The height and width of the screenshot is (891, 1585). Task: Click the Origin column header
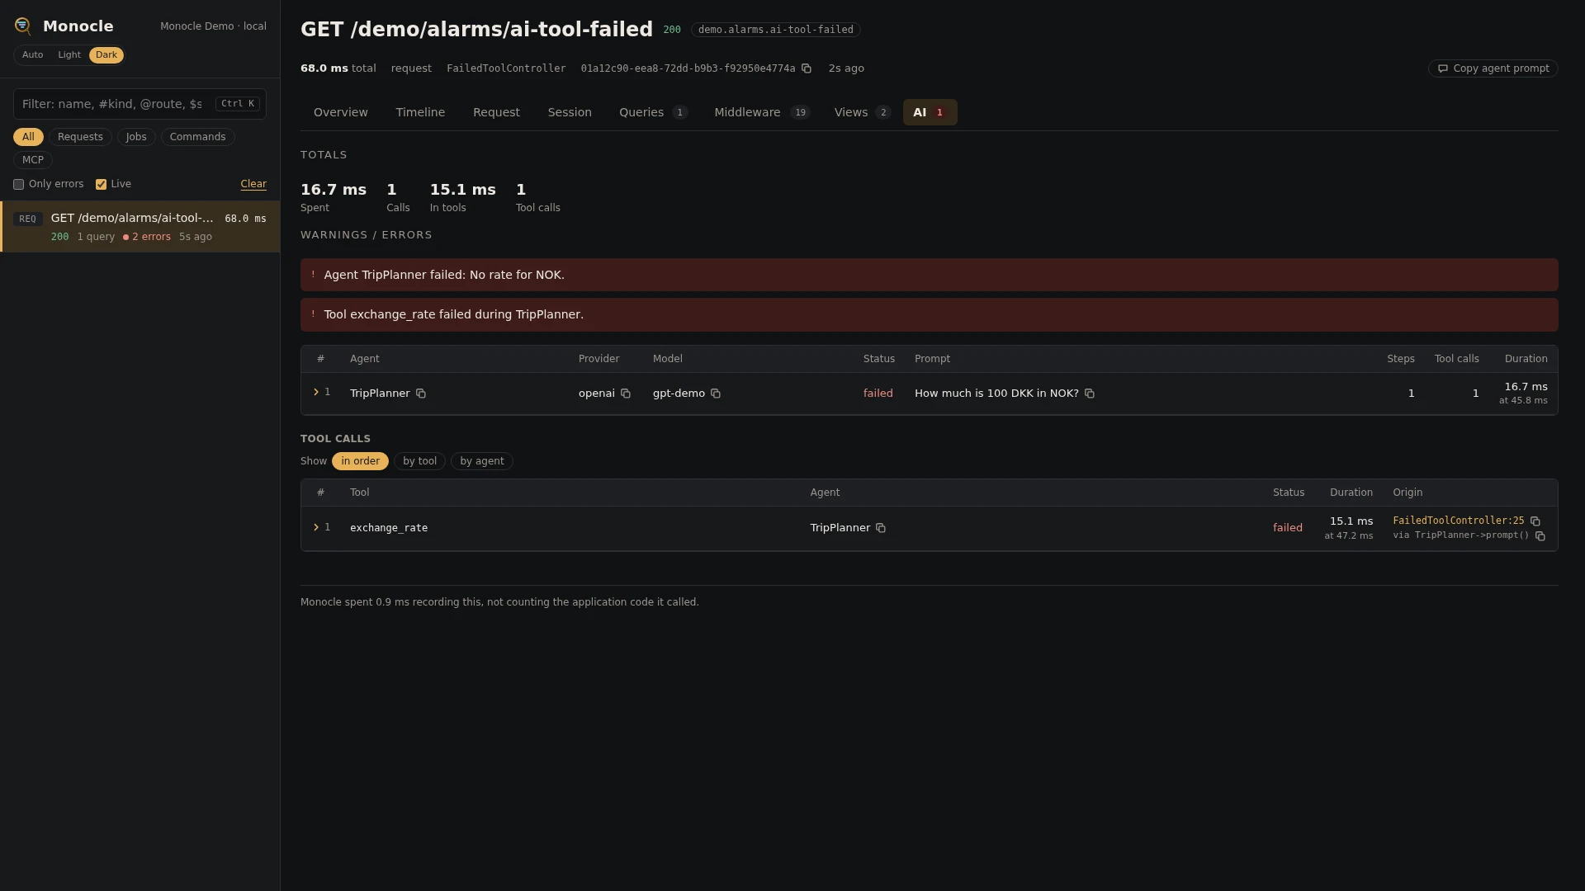(1408, 493)
